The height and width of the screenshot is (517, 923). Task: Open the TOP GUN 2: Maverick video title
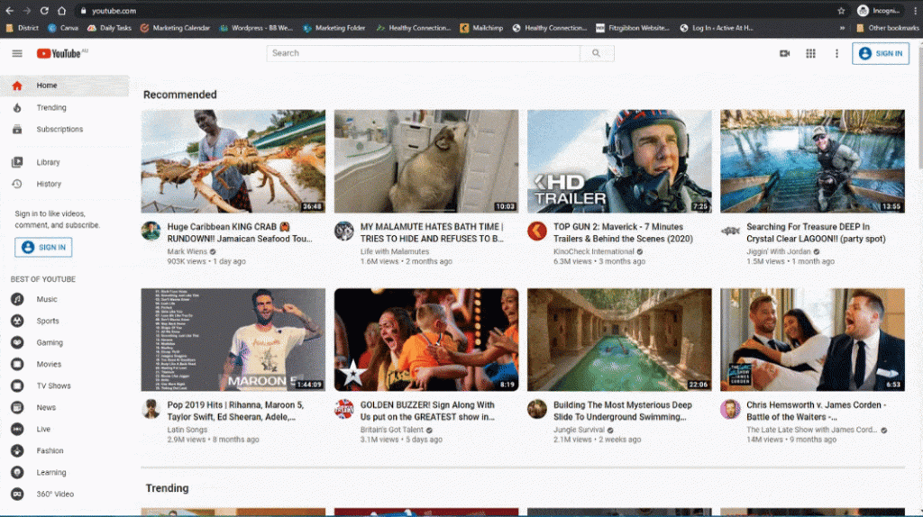(x=623, y=233)
